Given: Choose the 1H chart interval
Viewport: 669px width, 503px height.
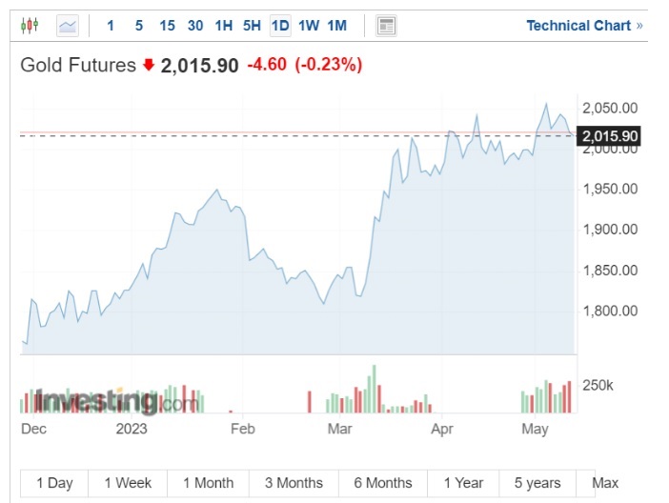Looking at the screenshot, I should 223,26.
